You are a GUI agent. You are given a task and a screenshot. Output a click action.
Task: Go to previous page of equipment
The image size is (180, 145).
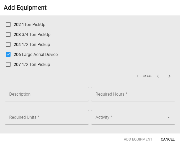point(158,76)
